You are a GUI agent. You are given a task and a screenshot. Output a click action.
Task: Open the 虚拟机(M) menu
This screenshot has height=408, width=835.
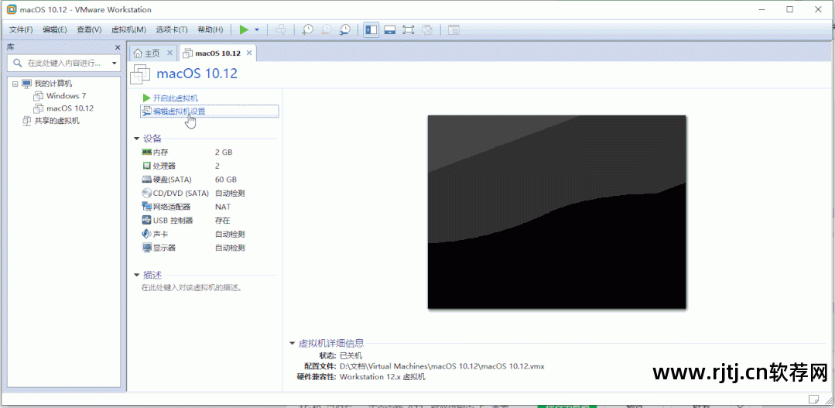coord(128,29)
